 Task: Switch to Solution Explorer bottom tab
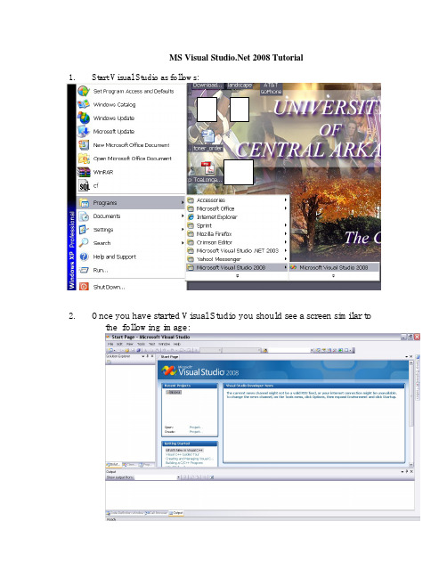tap(113, 465)
